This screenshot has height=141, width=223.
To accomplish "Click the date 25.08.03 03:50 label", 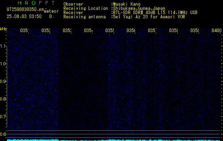I will click(24, 17).
